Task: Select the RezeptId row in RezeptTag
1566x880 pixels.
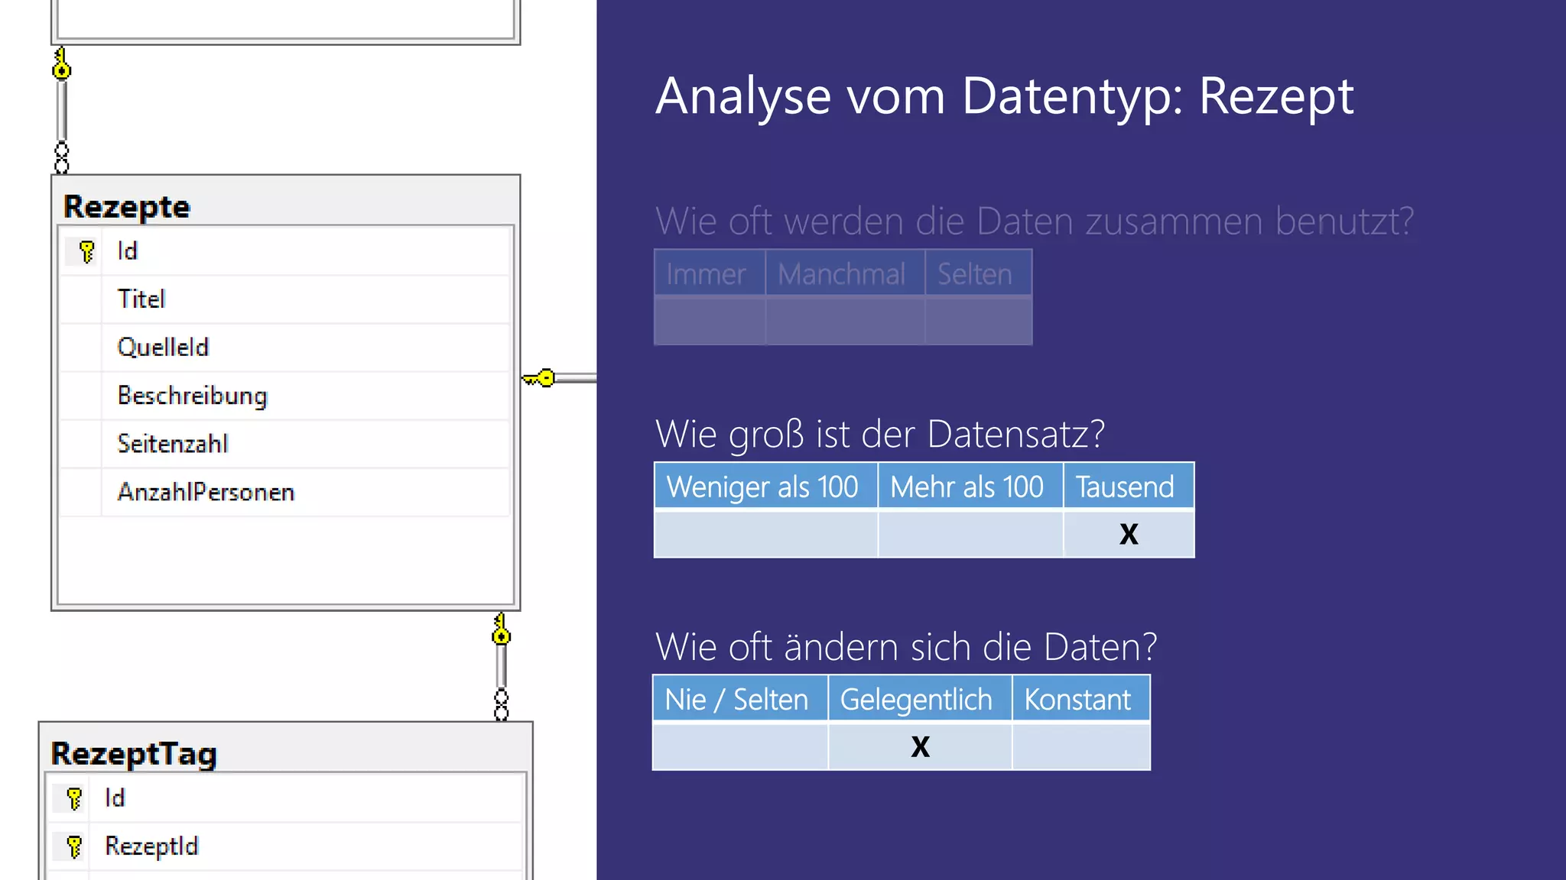Action: tap(284, 846)
